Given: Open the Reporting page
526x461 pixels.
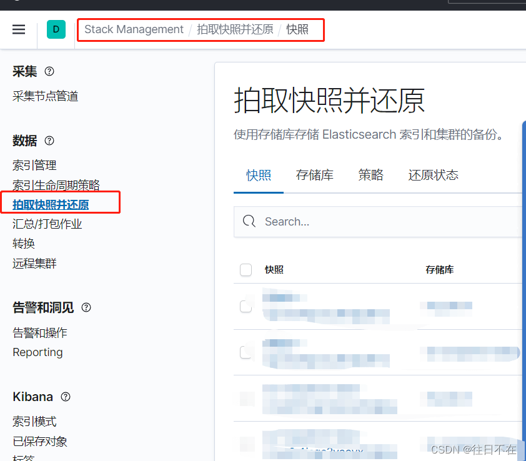Looking at the screenshot, I should (x=37, y=352).
